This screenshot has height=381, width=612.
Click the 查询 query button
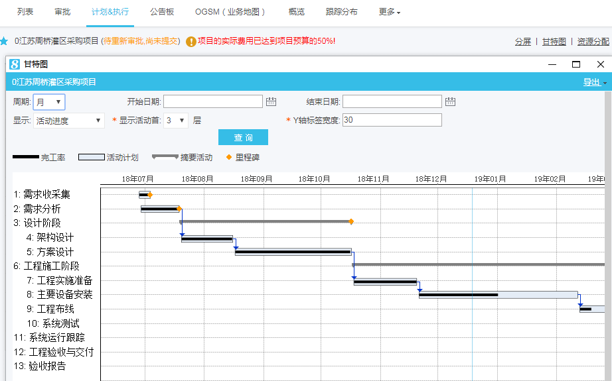point(243,137)
